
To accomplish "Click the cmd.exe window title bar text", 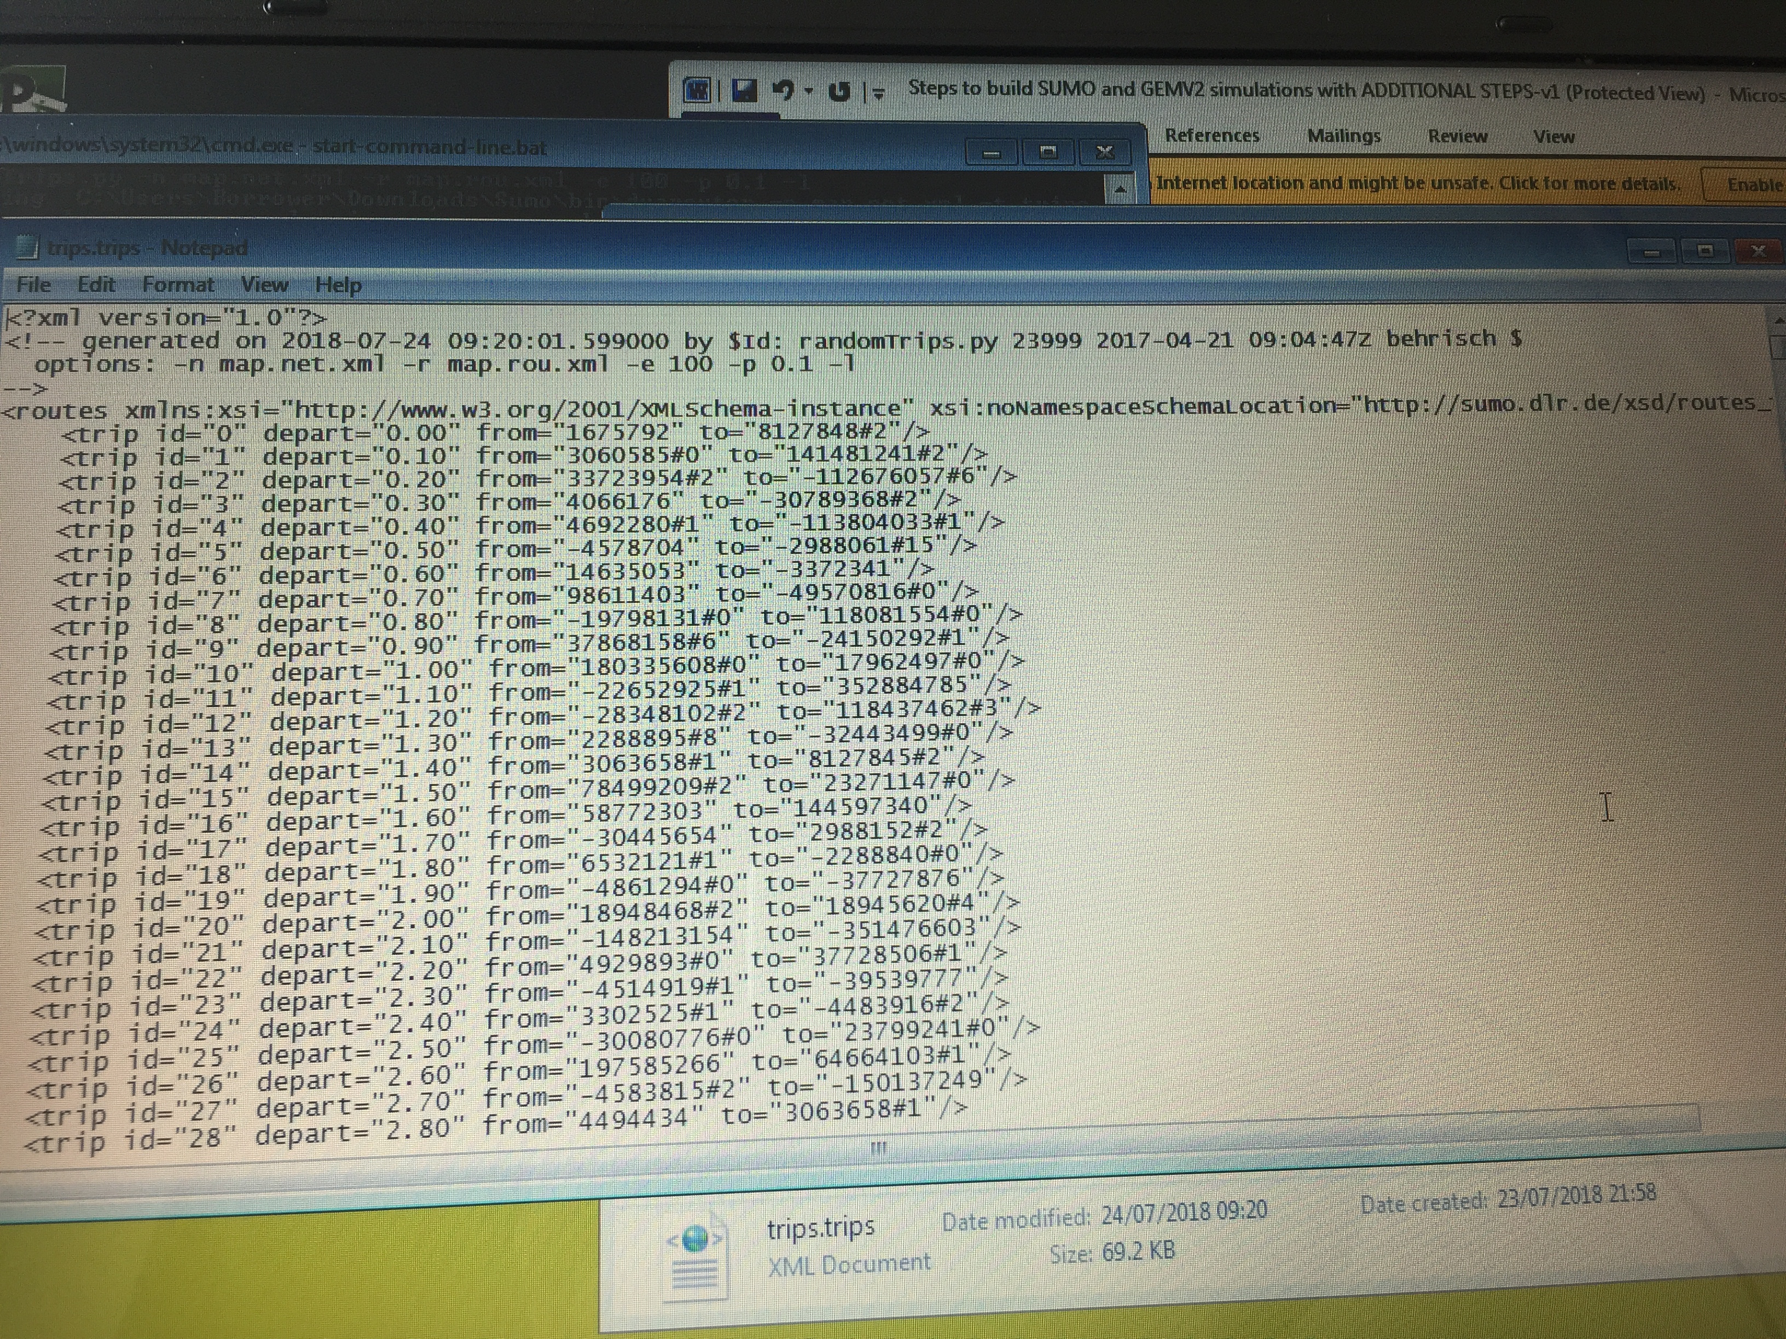I will pos(275,147).
